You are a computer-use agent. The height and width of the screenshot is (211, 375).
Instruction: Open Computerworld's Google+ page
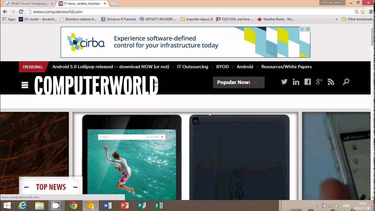[319, 82]
